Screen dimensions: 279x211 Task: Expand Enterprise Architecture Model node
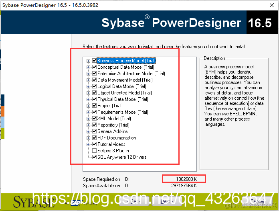pyautogui.click(x=88, y=74)
